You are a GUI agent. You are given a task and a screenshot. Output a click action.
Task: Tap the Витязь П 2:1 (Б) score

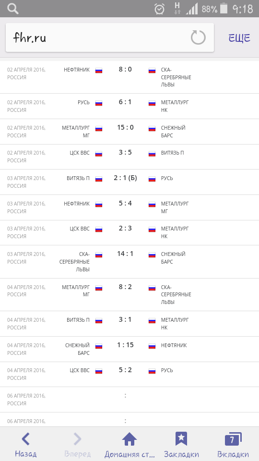(x=125, y=178)
